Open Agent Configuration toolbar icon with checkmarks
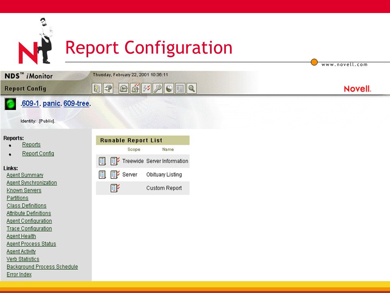This screenshot has height=293, width=390. (x=135, y=88)
